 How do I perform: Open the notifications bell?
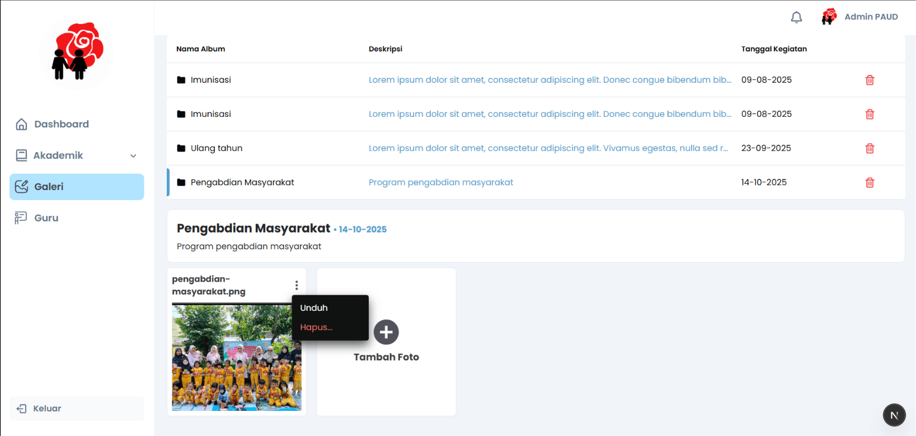point(796,17)
